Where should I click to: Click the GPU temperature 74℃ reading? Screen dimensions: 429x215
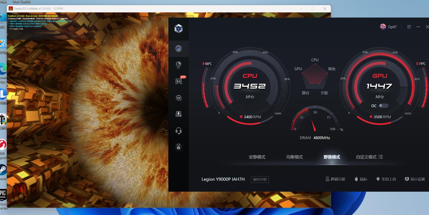click(x=421, y=64)
